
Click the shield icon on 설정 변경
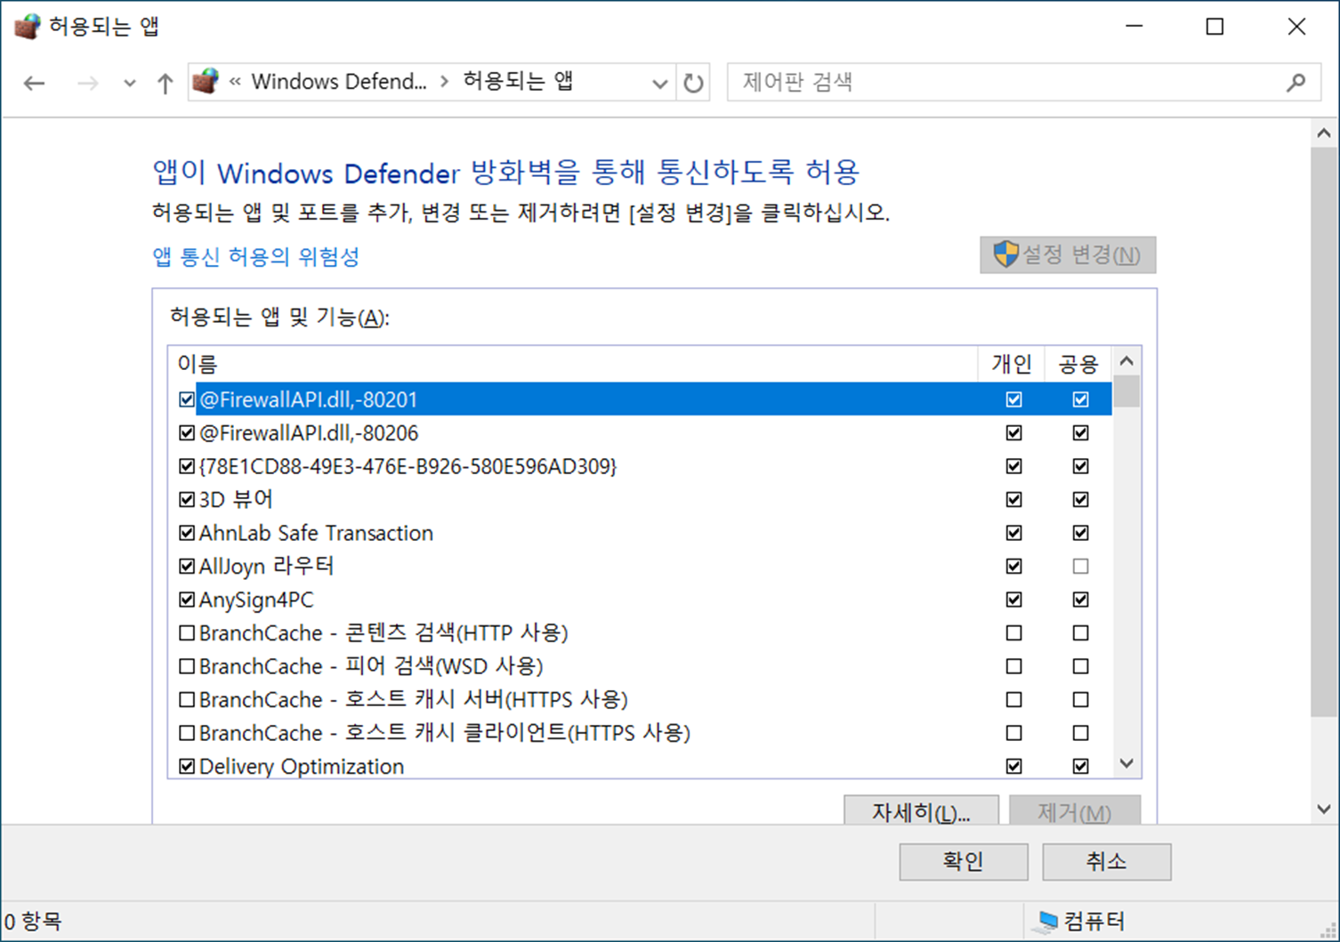(1006, 254)
